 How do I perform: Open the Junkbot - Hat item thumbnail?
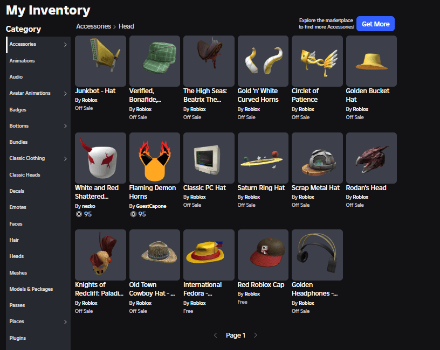coord(100,61)
